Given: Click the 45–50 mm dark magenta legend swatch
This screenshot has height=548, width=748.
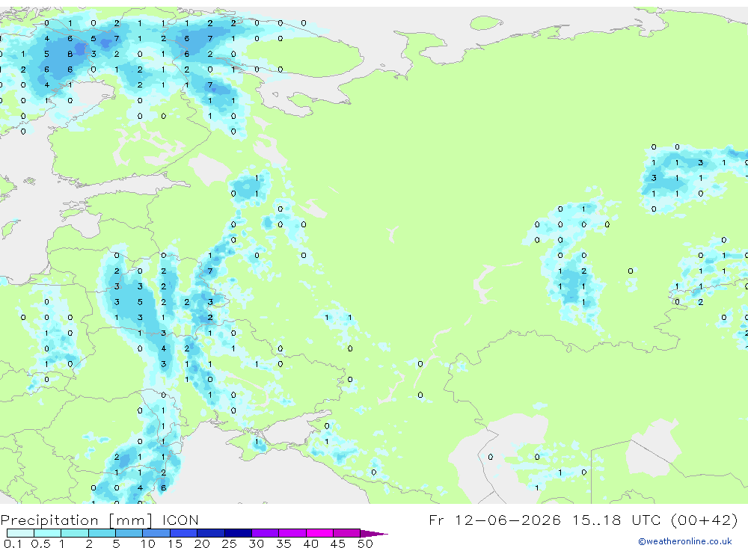Looking at the screenshot, I should [x=346, y=533].
